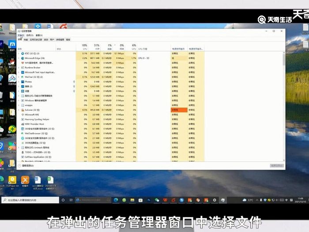Show hidden tray icons chevron
309x232 pixels.
257,200
